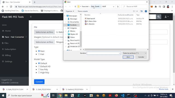Refresh the HAIR folder listing
Screen dimensions: 175x98
pyautogui.click(x=118, y=7)
